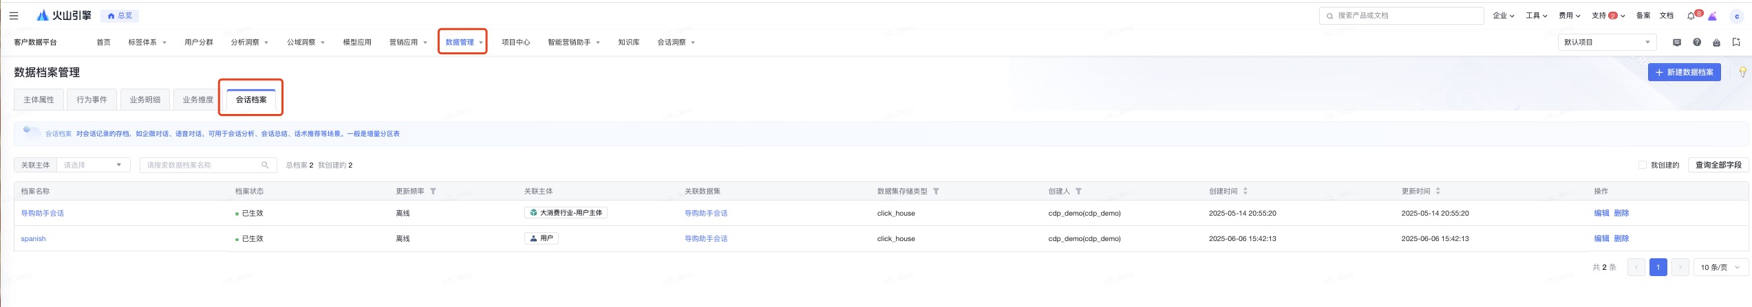The height and width of the screenshot is (307, 1752).
Task: Open 用户分群 navigation item
Action: pyautogui.click(x=198, y=43)
